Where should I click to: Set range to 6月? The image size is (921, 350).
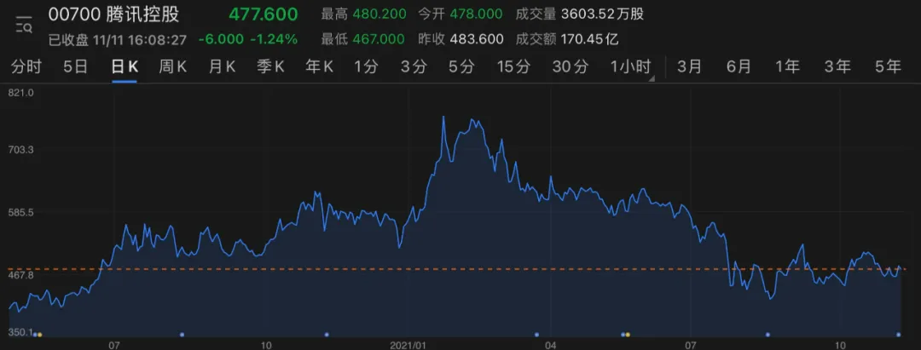tap(739, 66)
